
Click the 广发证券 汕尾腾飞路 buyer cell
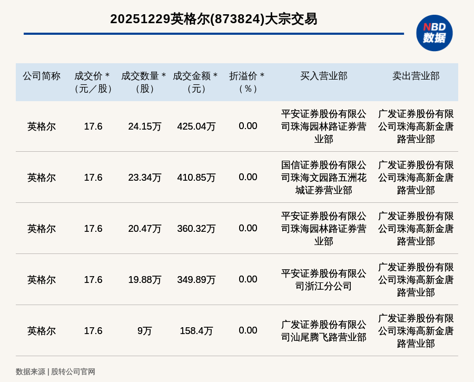click(x=323, y=331)
